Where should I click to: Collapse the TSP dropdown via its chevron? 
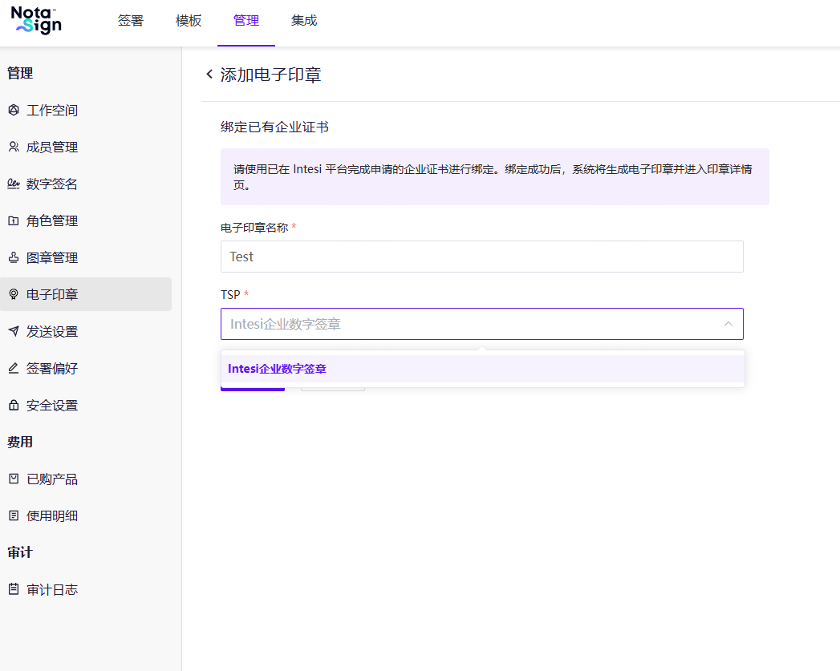[728, 324]
